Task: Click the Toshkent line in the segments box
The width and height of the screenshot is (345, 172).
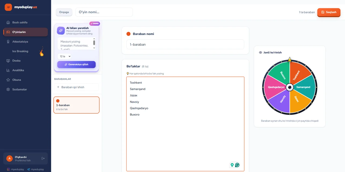Action: pyautogui.click(x=136, y=83)
